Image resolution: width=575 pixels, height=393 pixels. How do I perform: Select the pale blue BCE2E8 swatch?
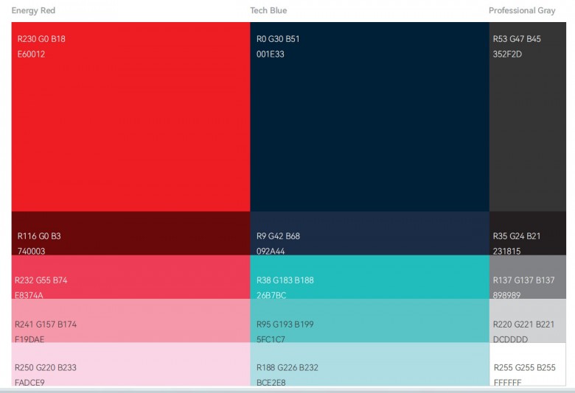tap(369, 364)
